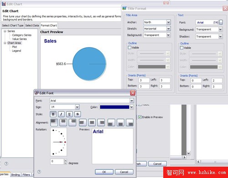Click the dark blue font color swatch

(114, 107)
